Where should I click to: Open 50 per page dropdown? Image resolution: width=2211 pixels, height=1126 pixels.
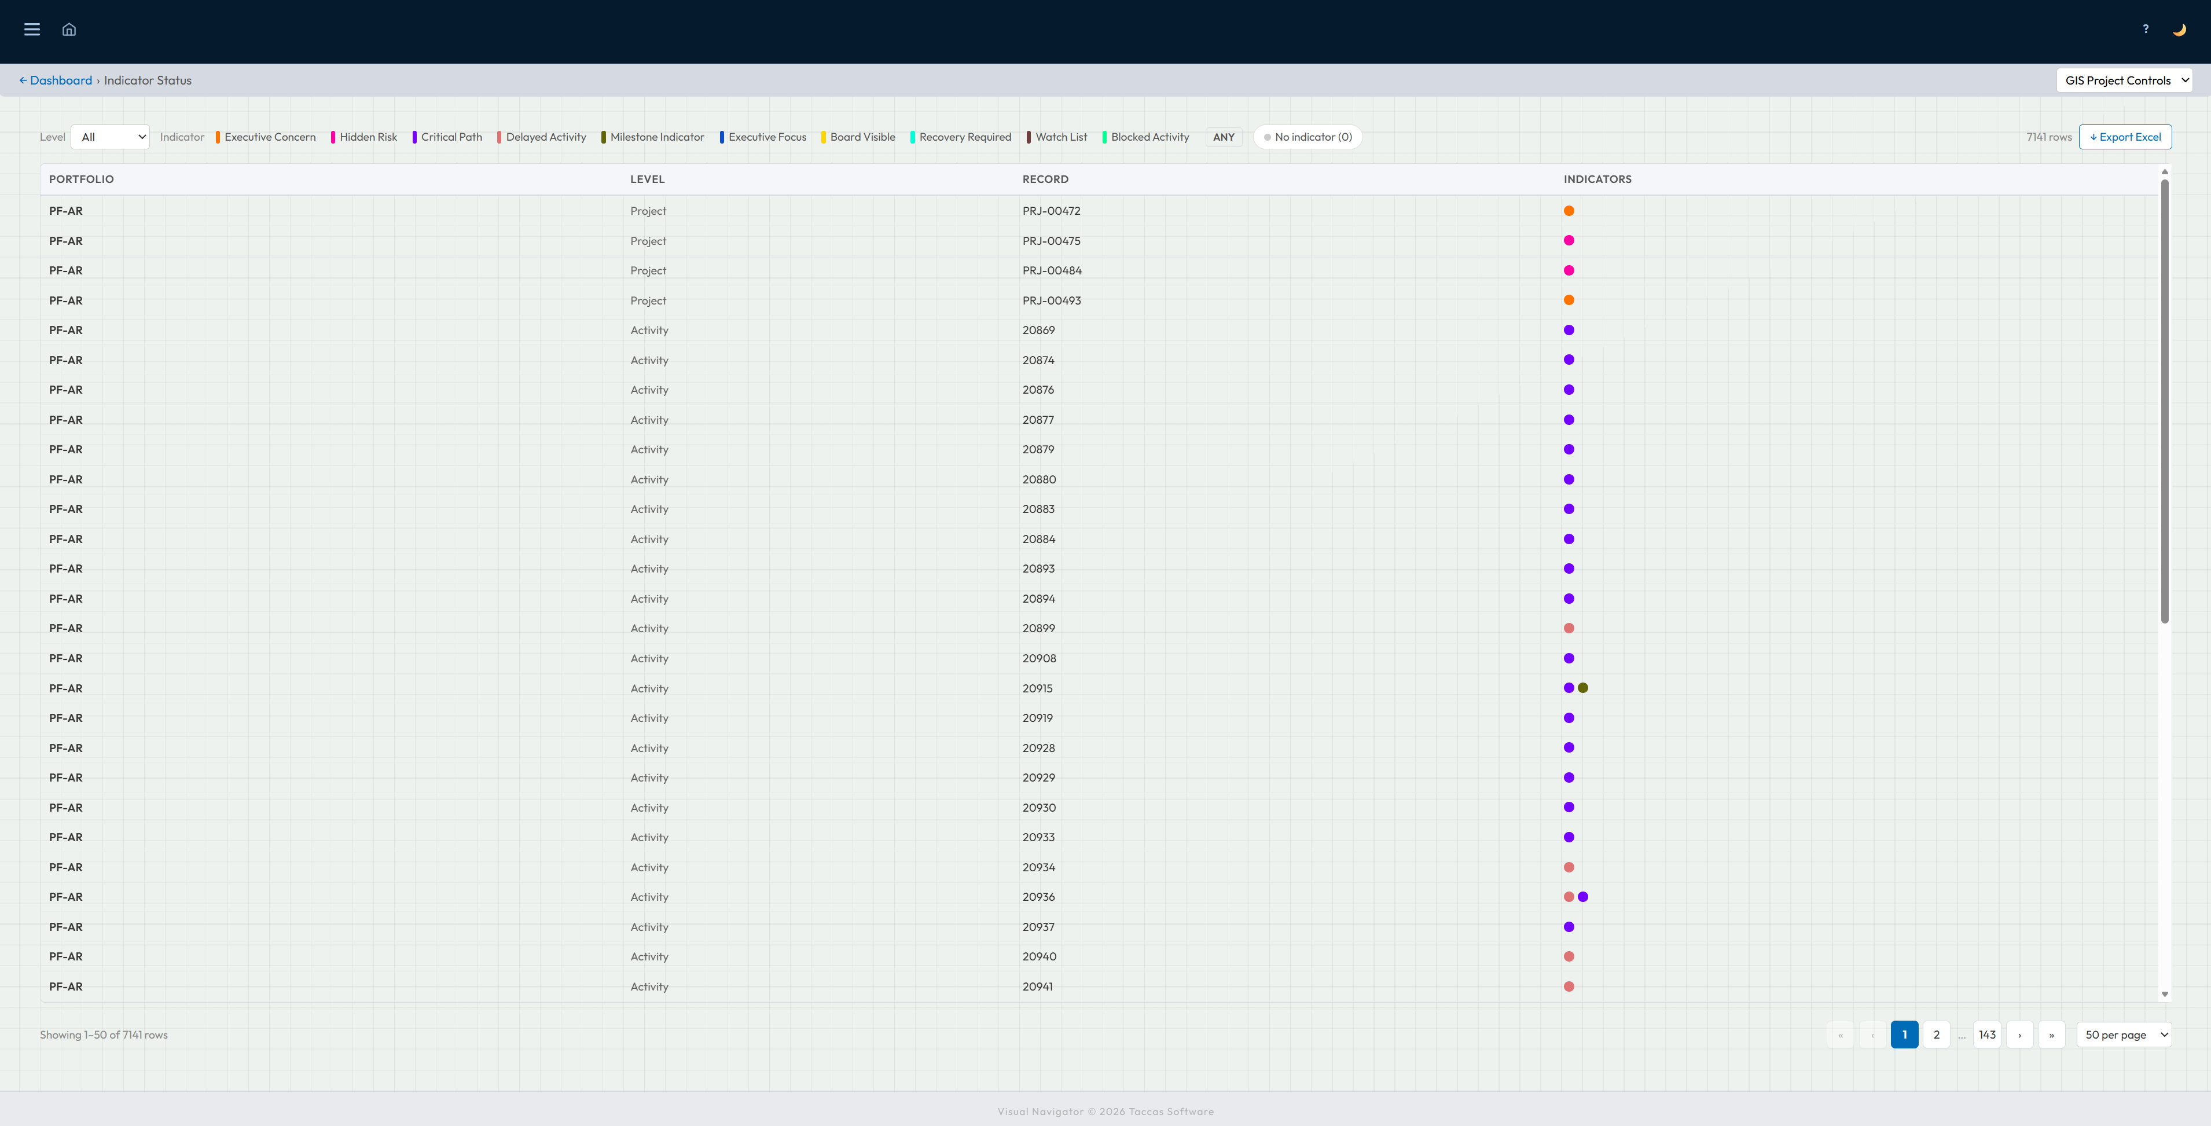click(x=2124, y=1035)
